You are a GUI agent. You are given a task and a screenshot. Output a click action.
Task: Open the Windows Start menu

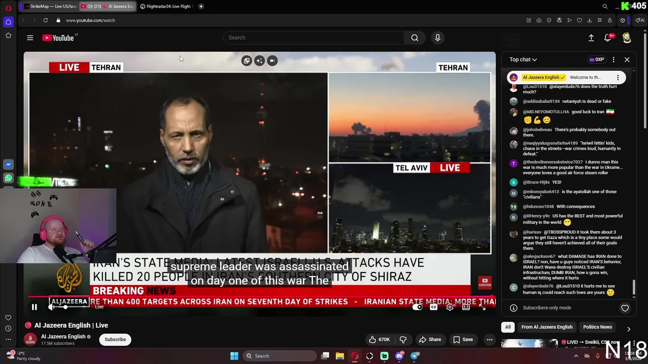pos(234,356)
